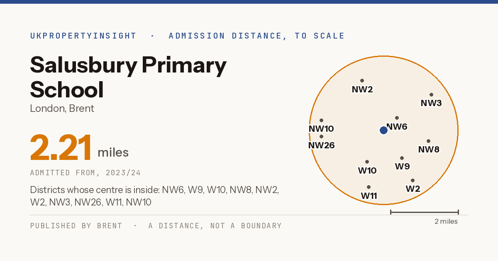Click the NW6 map label
The image size is (498, 261).
click(x=397, y=127)
